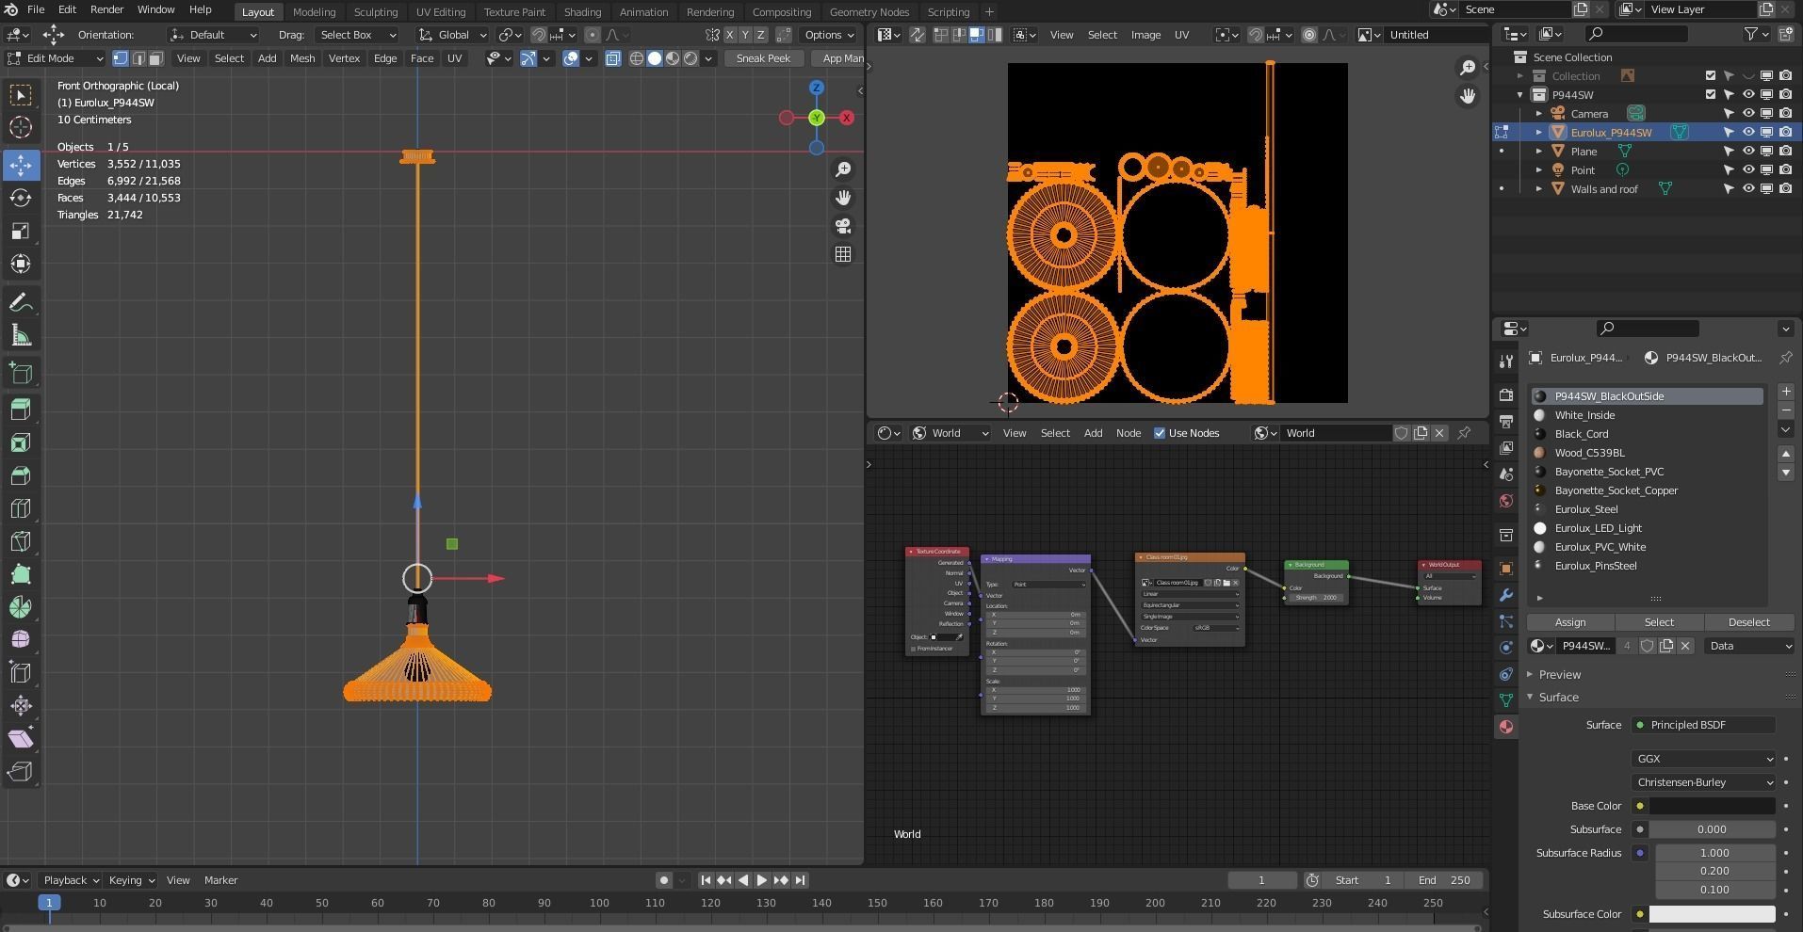Select the Measure ruler tool
1803x932 pixels.
point(21,336)
